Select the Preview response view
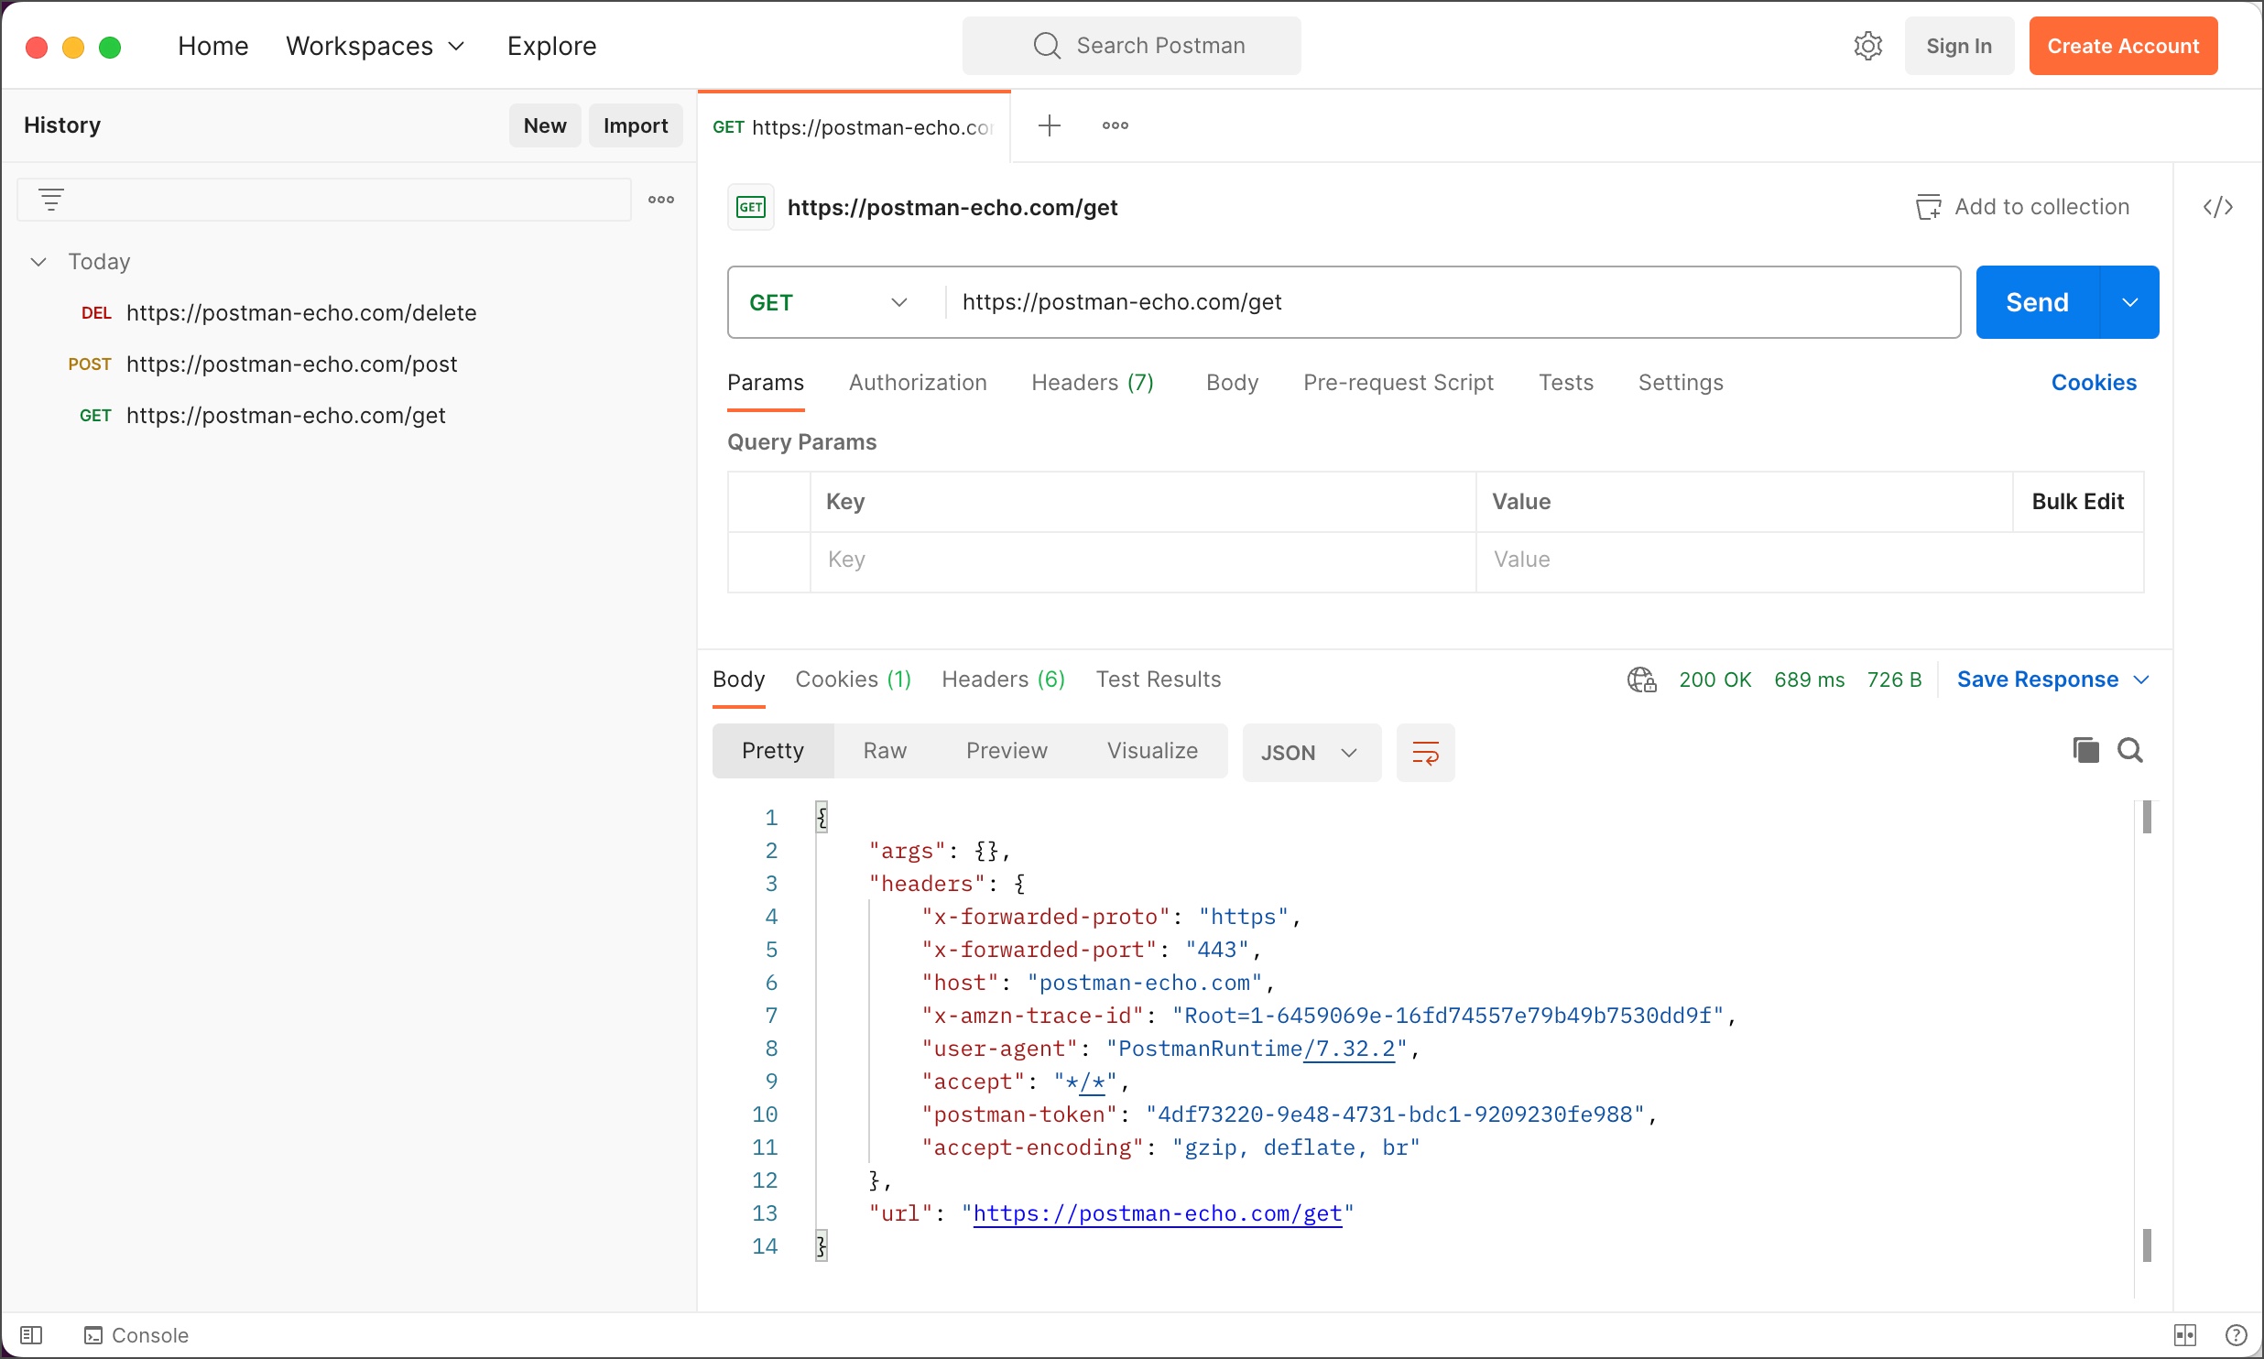 tap(1007, 751)
